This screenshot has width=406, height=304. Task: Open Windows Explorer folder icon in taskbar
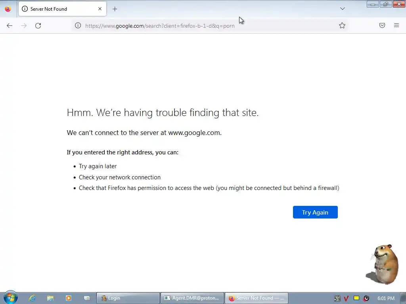click(50, 298)
